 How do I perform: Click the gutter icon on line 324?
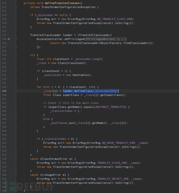click(9, 39)
